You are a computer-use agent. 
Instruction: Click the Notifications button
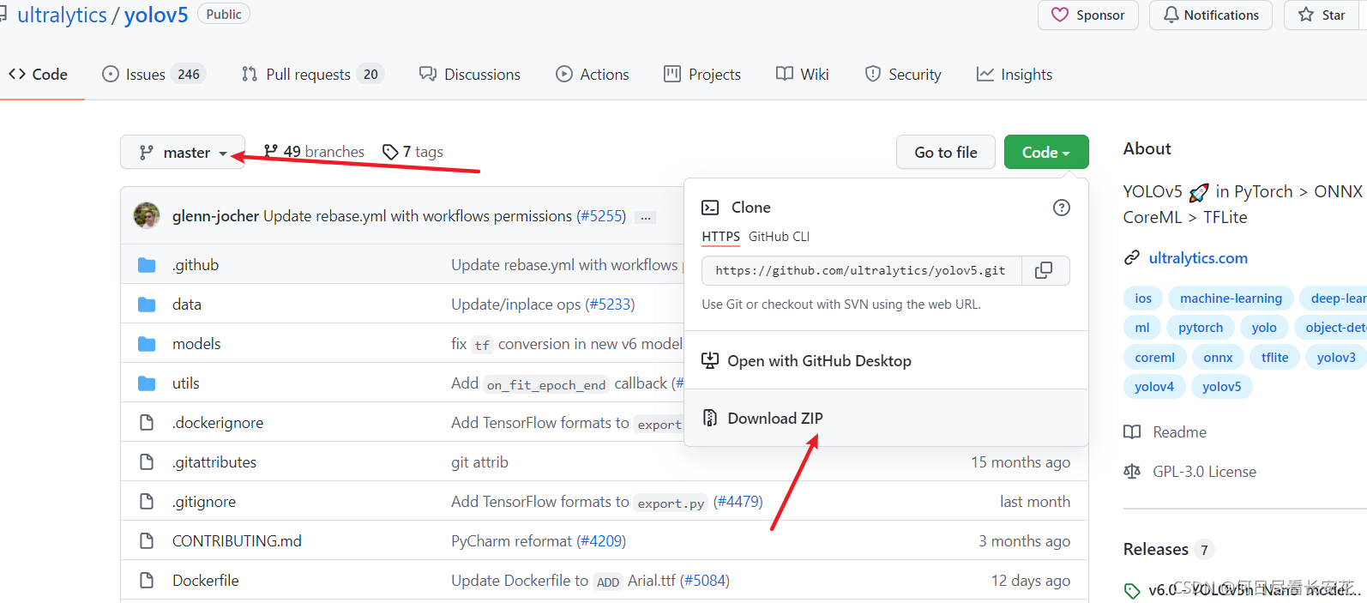[x=1211, y=15]
